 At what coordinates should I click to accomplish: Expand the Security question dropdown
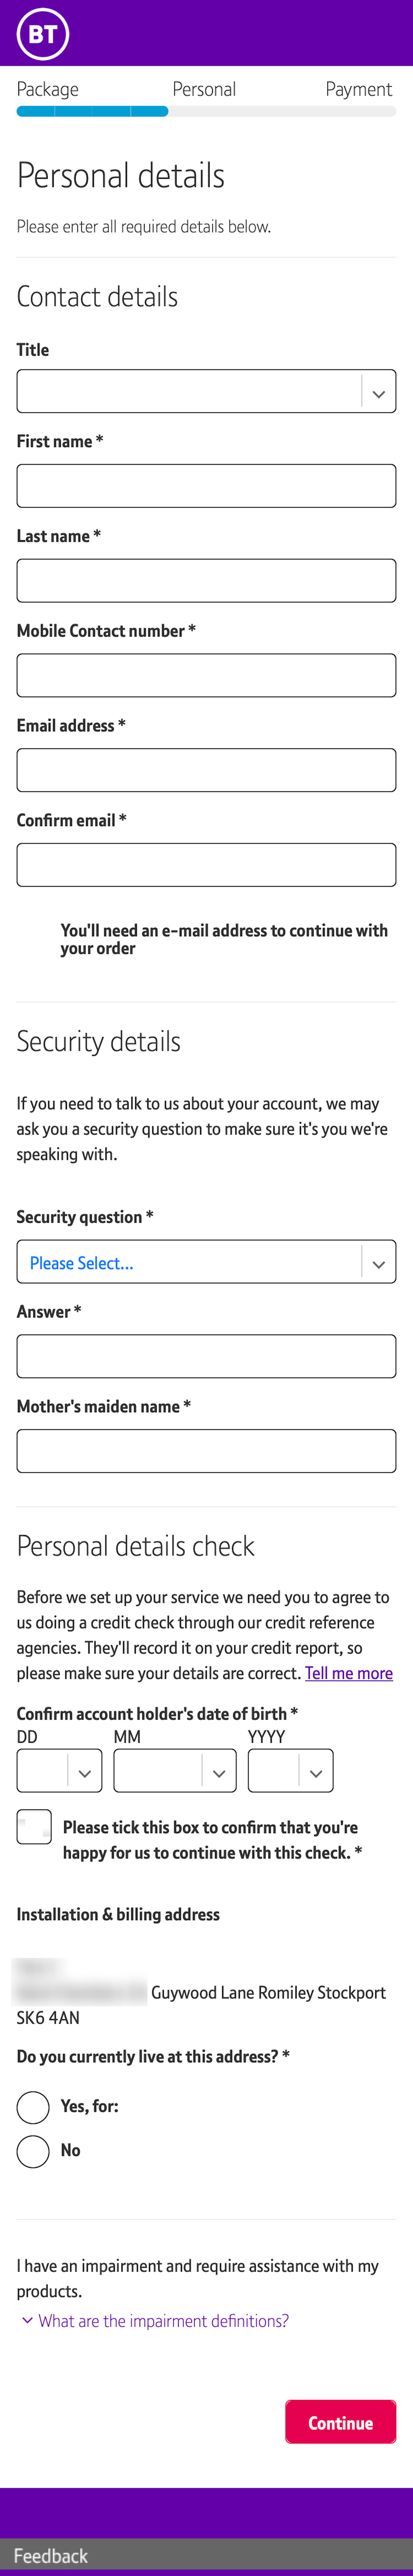[206, 1262]
